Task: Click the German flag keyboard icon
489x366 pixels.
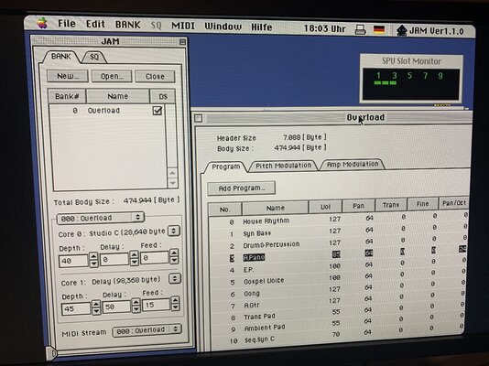Action: [379, 30]
